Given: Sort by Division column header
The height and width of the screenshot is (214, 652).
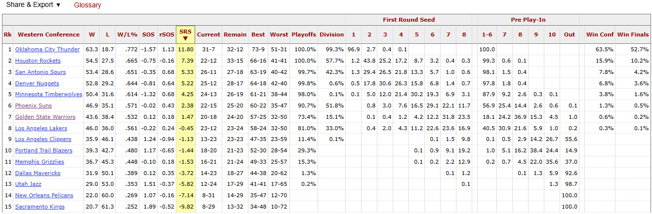Looking at the screenshot, I should click(331, 35).
